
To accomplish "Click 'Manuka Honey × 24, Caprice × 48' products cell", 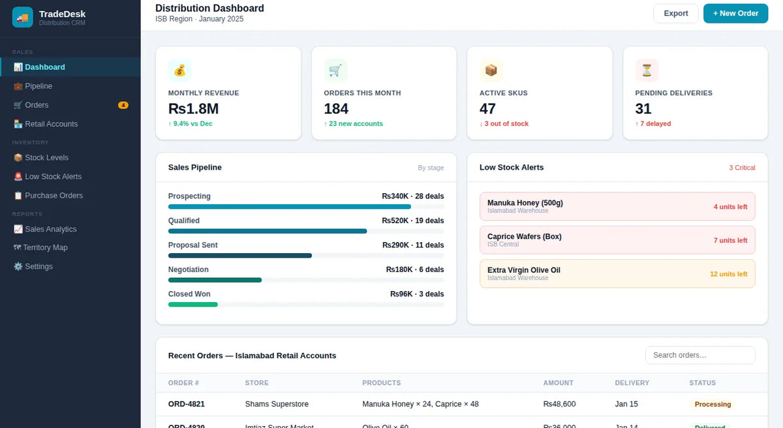I will 420,405.
